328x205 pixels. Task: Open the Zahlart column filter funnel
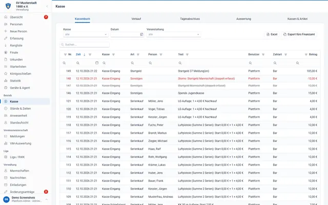point(286,55)
